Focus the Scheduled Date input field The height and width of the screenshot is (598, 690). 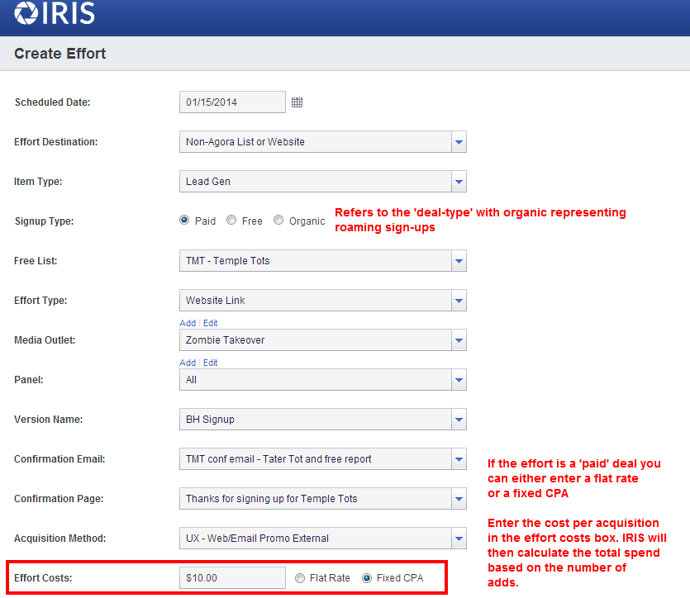(x=232, y=102)
